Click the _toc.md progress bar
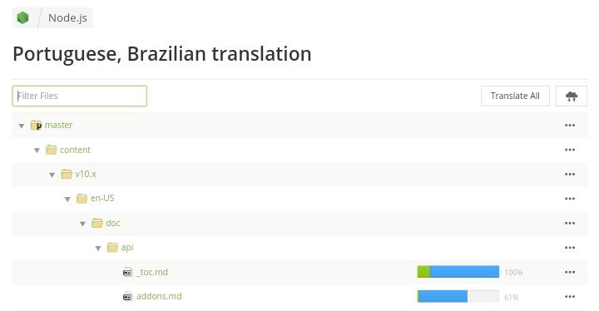Viewport: 599px width, 311px height. coord(458,272)
